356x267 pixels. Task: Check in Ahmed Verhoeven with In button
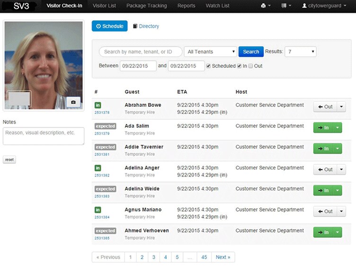(323, 232)
